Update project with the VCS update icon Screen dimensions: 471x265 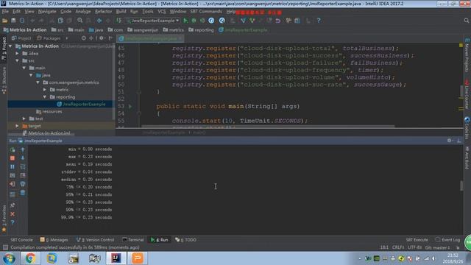coord(243,21)
